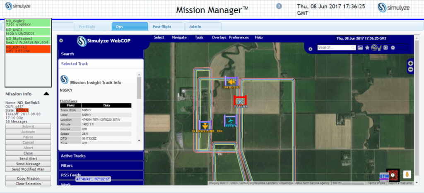Viewport: 424px width, 193px height.
Task: Open the Select menu
Action: 159,38
